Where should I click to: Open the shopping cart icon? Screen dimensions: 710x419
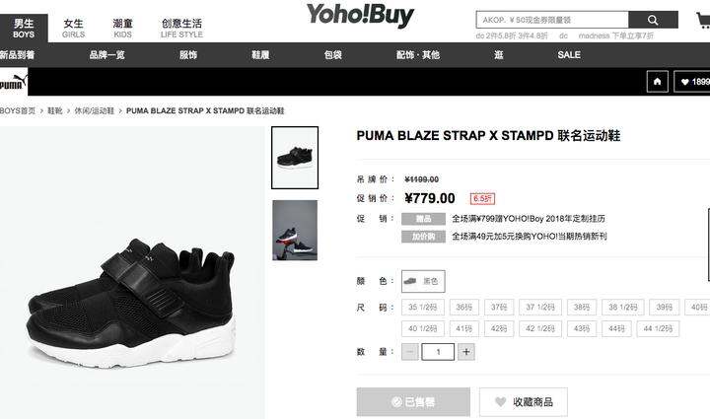[704, 21]
